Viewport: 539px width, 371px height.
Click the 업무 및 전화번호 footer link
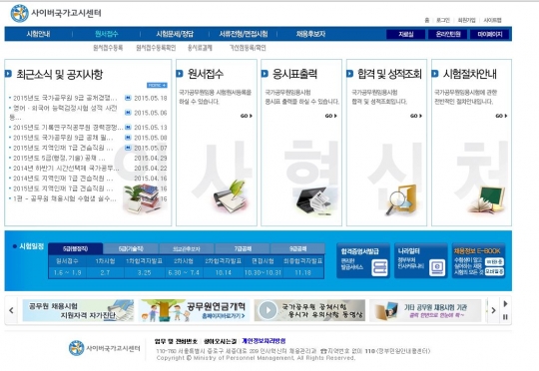(176, 341)
